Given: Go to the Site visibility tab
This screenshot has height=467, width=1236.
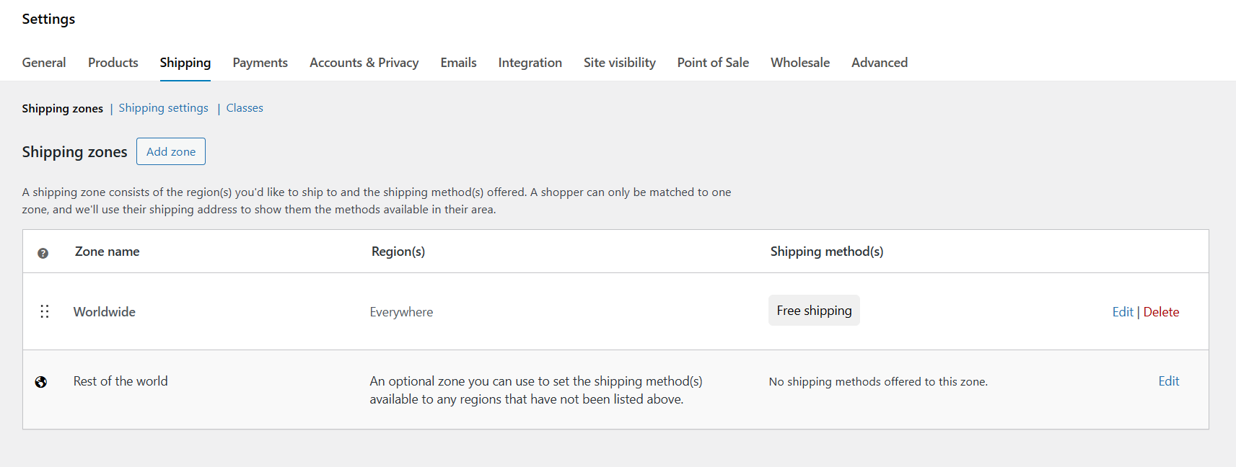Looking at the screenshot, I should click(620, 63).
